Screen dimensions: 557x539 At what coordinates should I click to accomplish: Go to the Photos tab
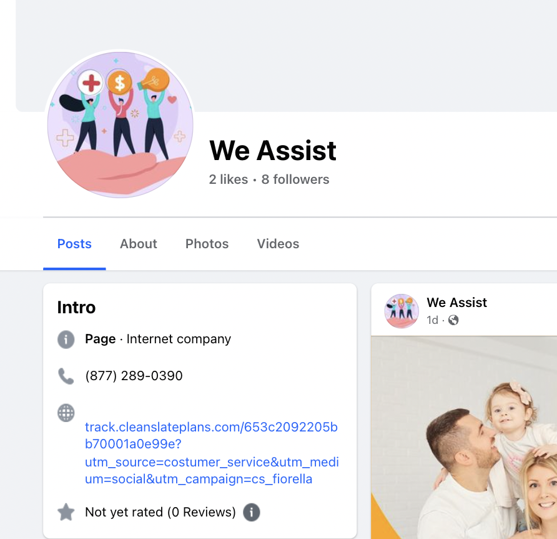click(207, 244)
